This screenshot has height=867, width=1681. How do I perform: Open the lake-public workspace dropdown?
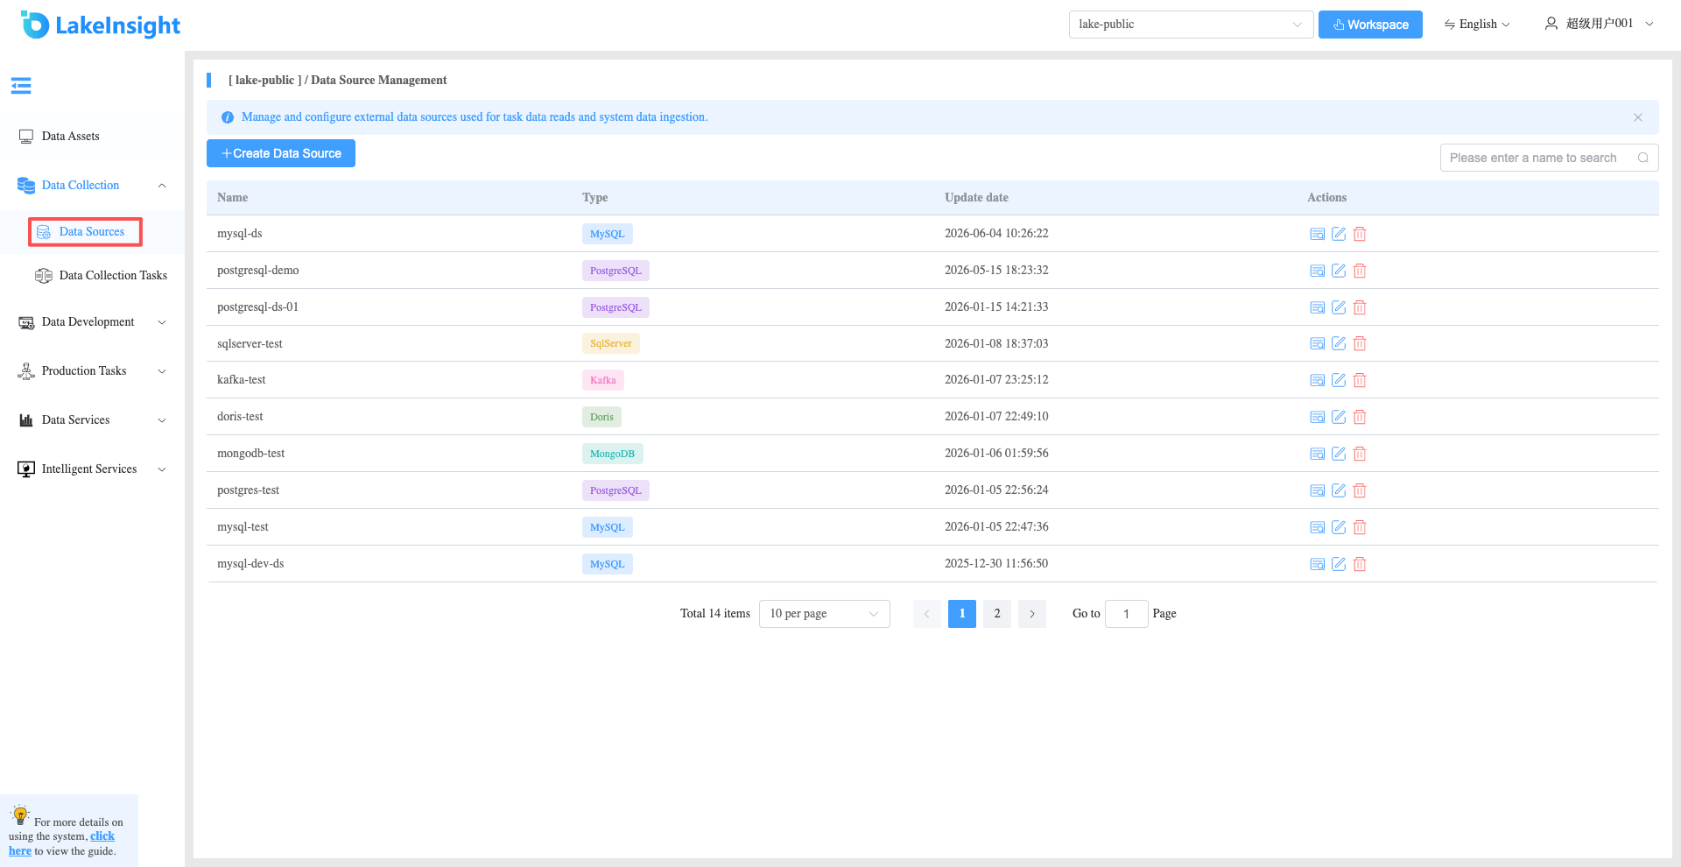tap(1191, 25)
